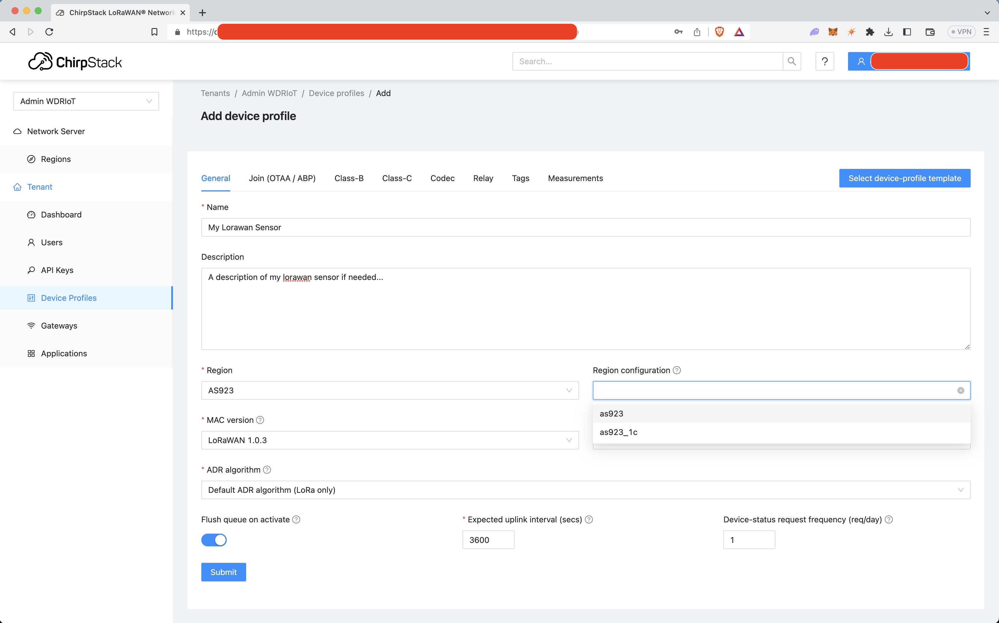Image resolution: width=999 pixels, height=623 pixels.
Task: Open the Codec tab
Action: pos(442,178)
